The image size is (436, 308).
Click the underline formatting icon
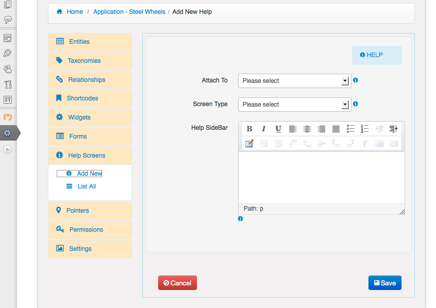[278, 129]
